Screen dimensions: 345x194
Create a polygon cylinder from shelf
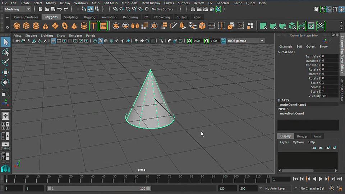point(36,26)
